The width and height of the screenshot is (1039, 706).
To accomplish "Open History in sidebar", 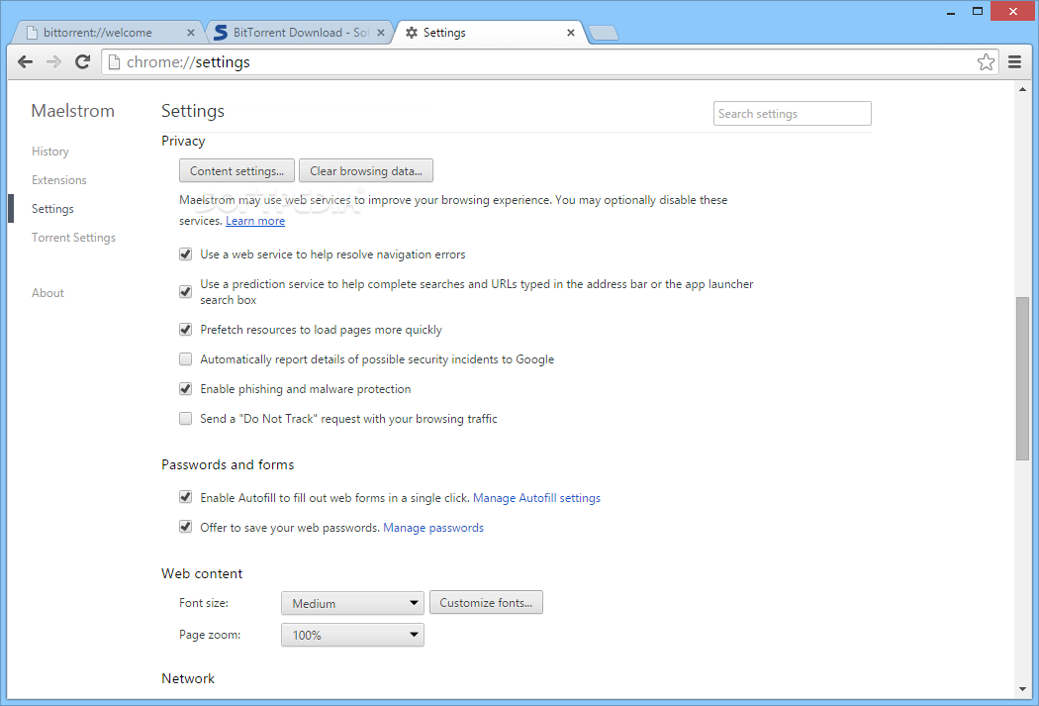I will tap(50, 151).
